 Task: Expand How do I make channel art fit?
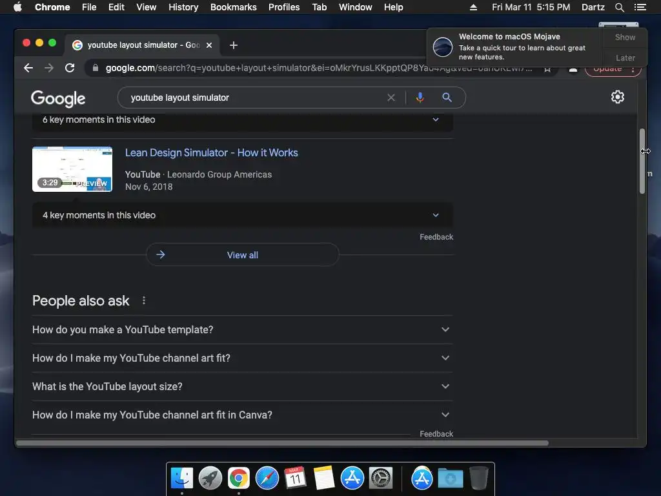243,358
